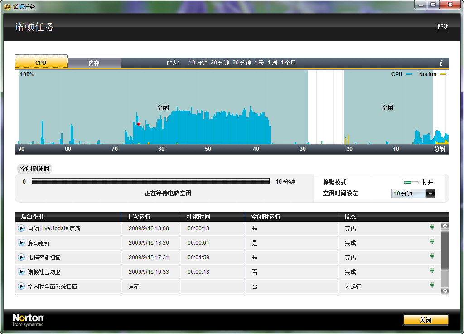Set graph zoom to 1 天
The image size is (464, 334).
tap(259, 63)
